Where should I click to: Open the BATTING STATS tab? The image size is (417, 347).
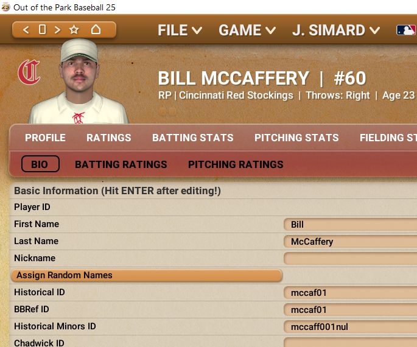[192, 138]
